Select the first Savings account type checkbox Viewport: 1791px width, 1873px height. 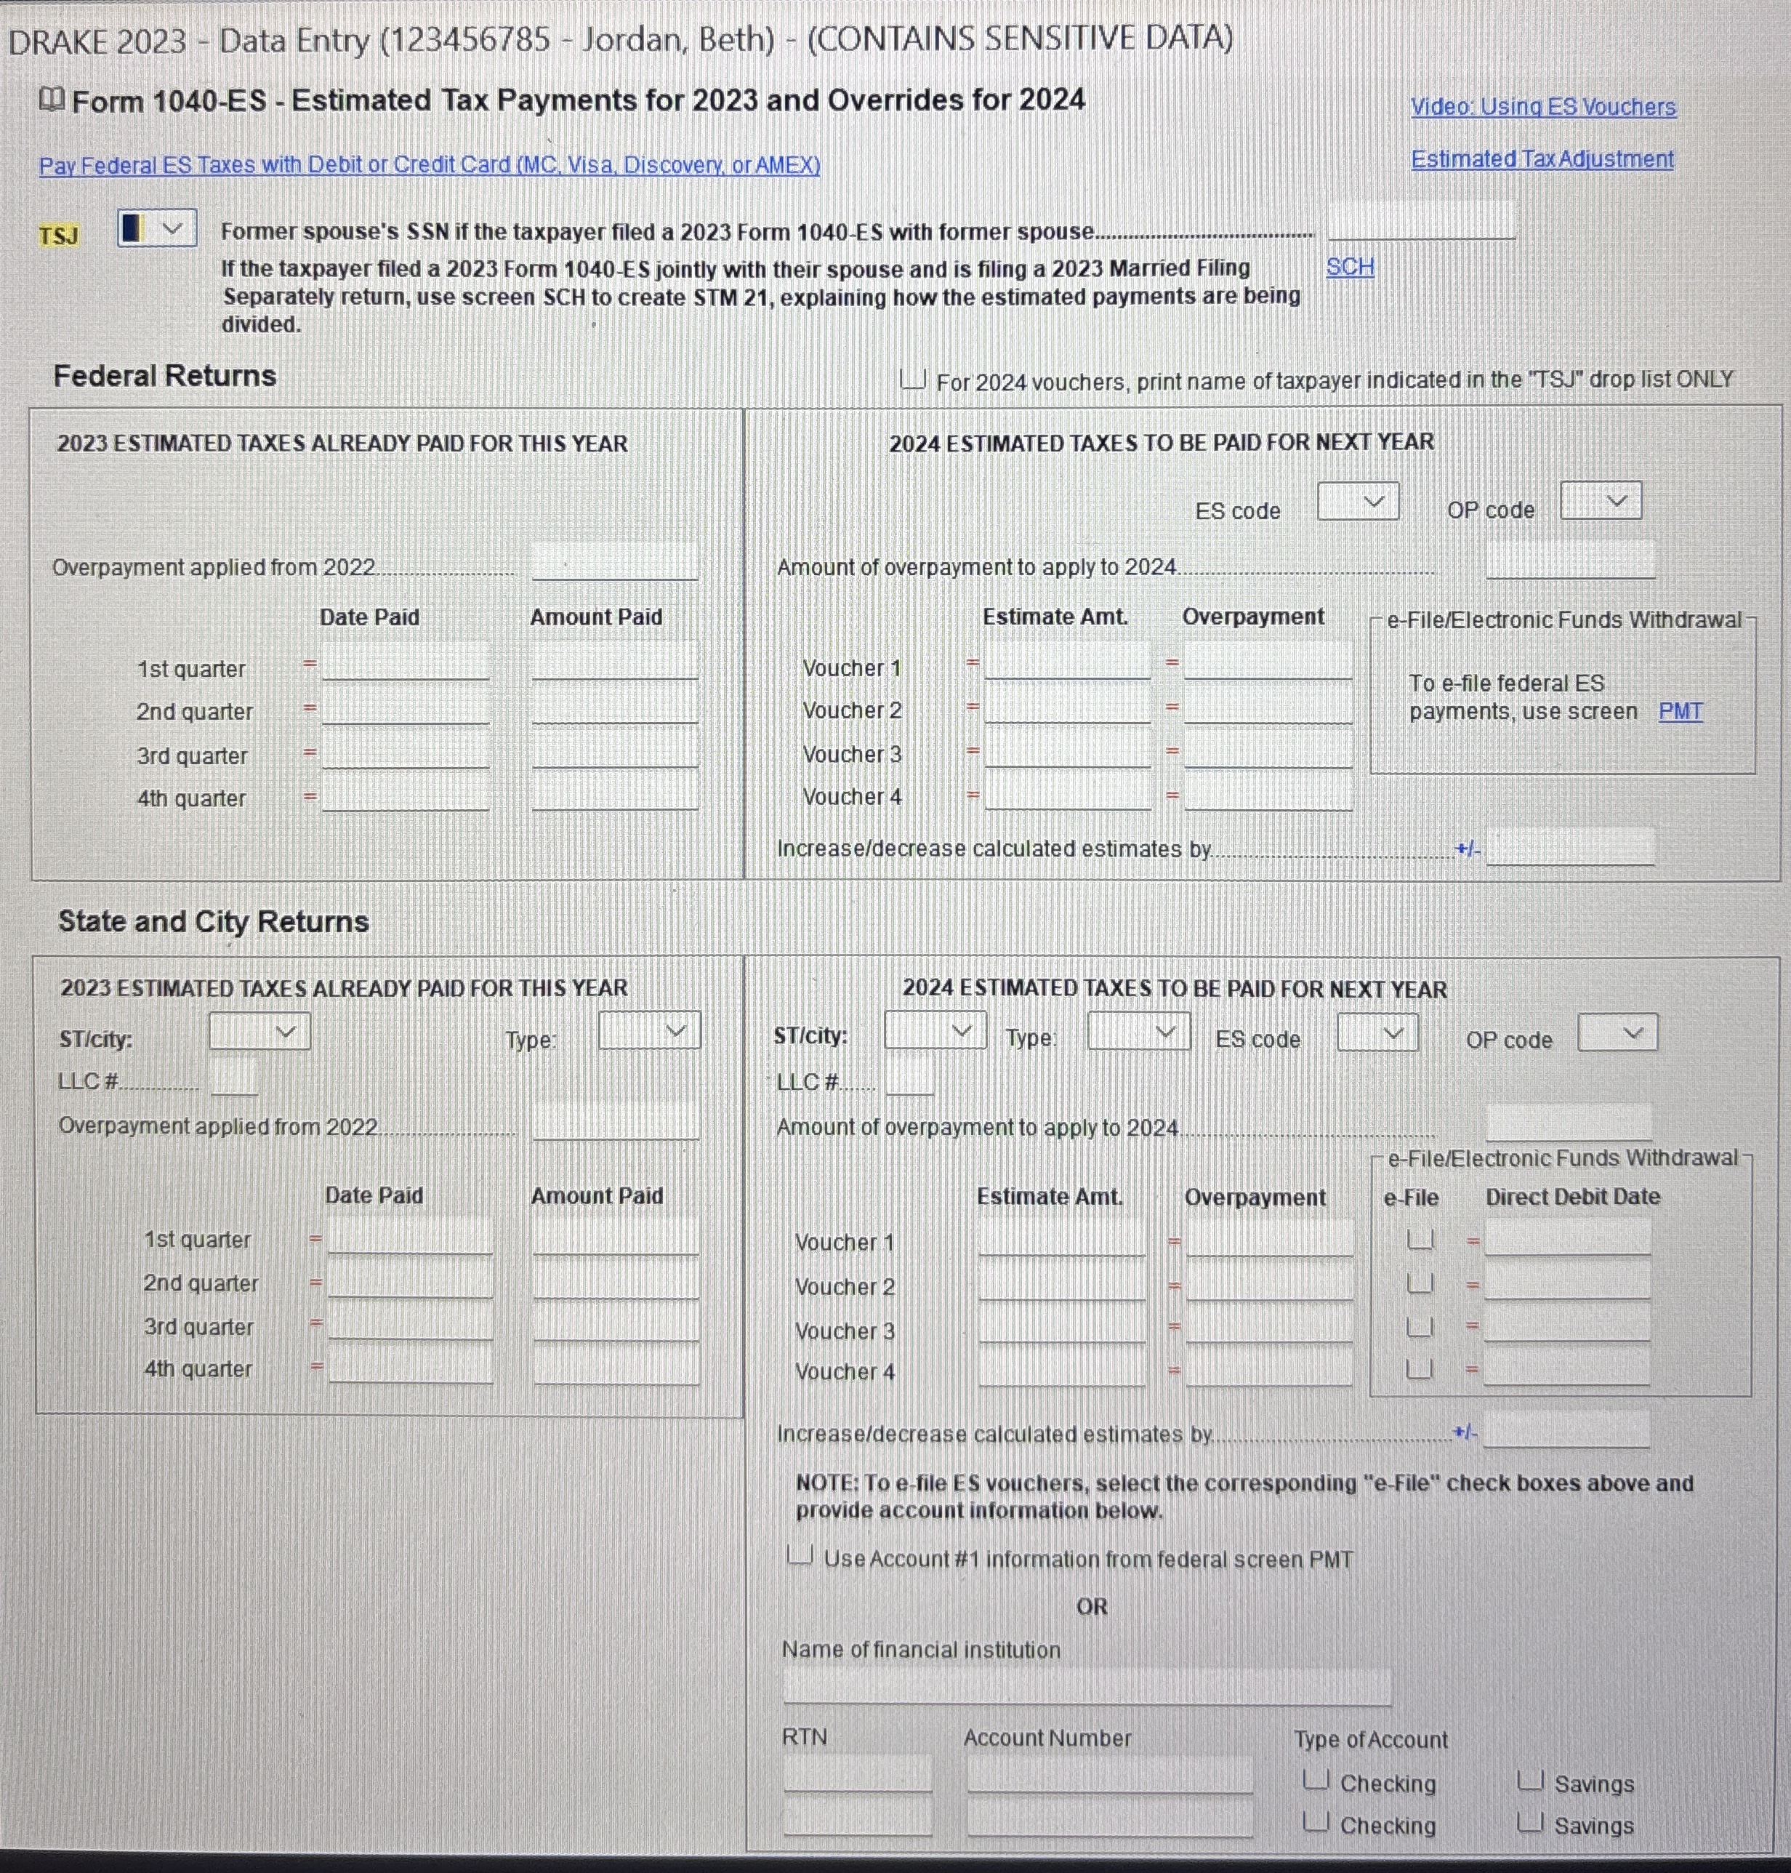pos(1530,1781)
